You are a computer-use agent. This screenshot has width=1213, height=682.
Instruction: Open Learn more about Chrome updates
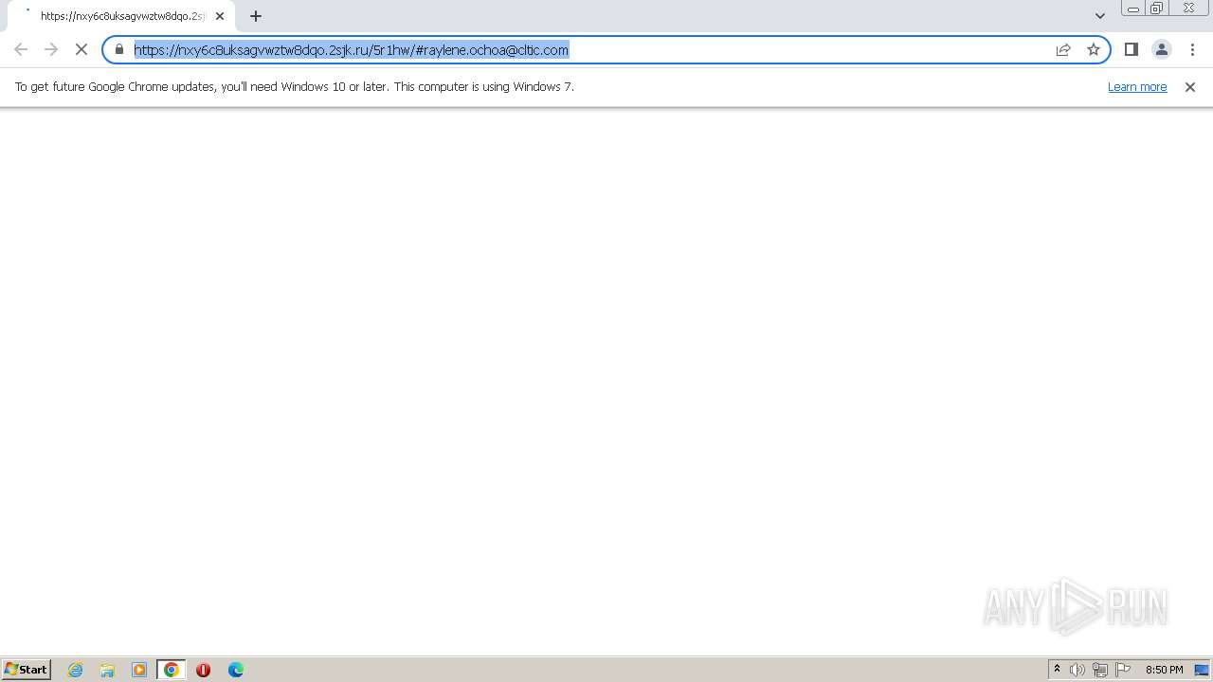[x=1137, y=86]
